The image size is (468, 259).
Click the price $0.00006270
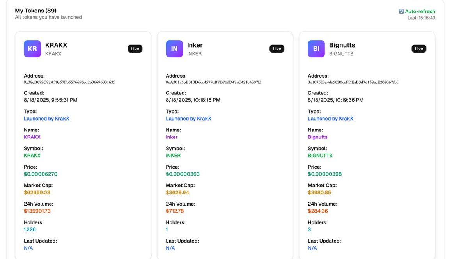pos(41,174)
